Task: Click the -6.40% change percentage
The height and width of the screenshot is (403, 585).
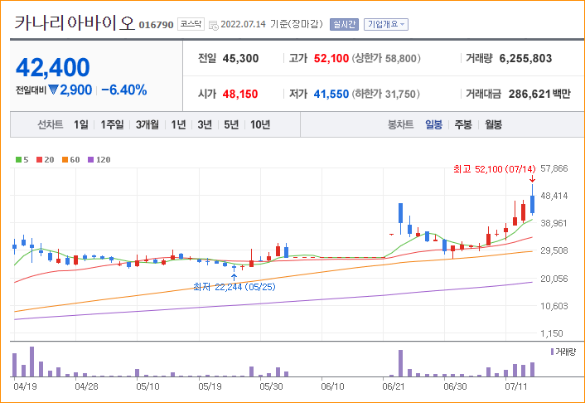Action: point(123,90)
